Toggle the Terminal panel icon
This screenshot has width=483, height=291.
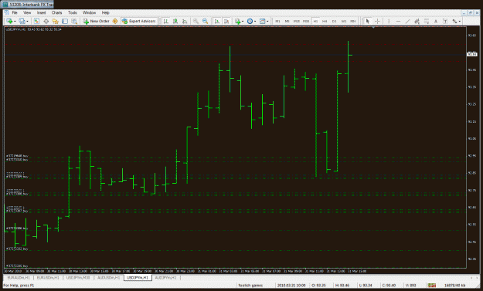(65, 21)
